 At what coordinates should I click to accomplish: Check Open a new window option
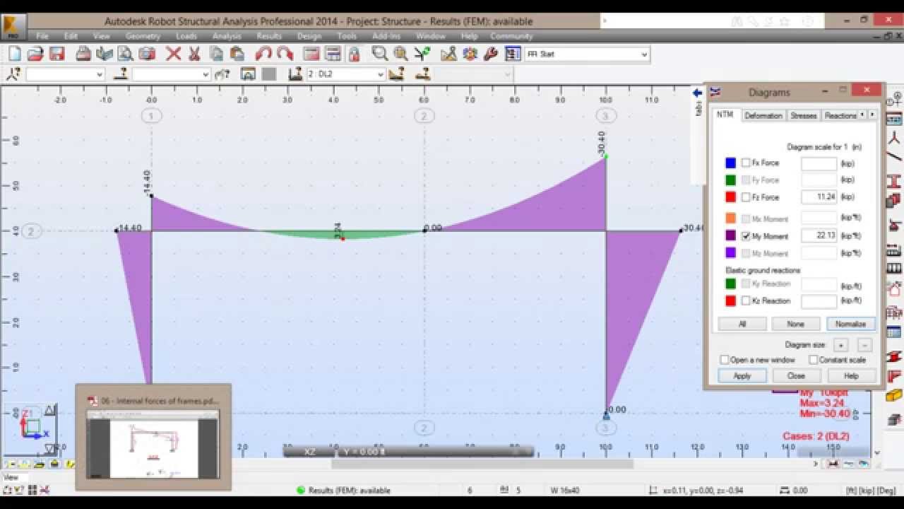[x=725, y=360]
